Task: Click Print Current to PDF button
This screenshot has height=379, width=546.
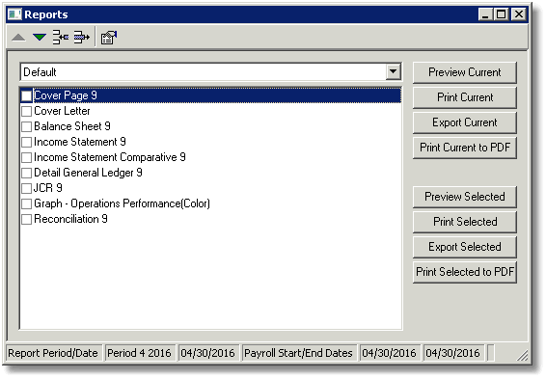Action: pos(465,148)
